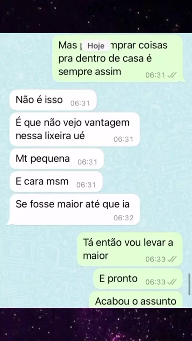Click the 06:31 time under 'nessa lixeira ué'

tap(123, 139)
